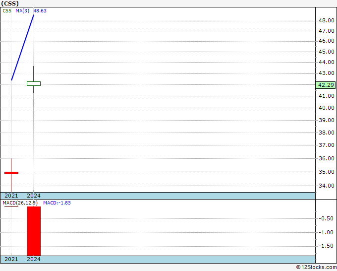Viewport: 337px width, 271px height.
Task: Click the 38.00 price axis label
Action: (327, 133)
